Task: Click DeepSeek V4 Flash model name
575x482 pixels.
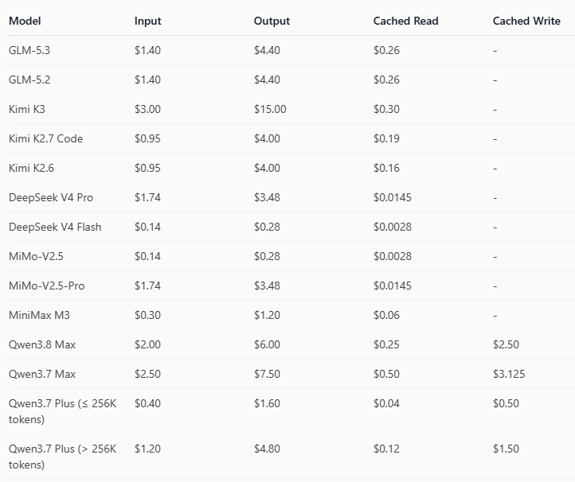Action: click(x=55, y=227)
